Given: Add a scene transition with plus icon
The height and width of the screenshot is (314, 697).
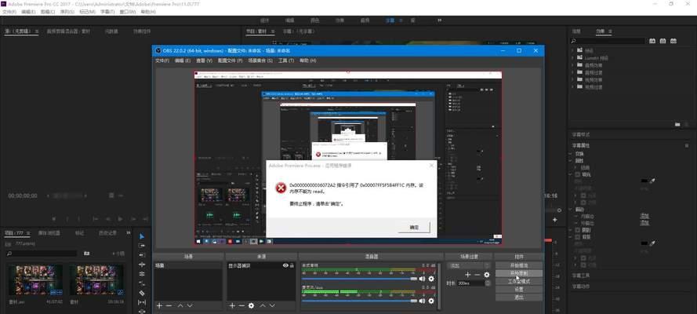Looking at the screenshot, I should [x=467, y=275].
